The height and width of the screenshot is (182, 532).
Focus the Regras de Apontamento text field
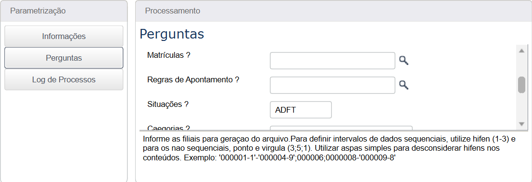click(332, 85)
